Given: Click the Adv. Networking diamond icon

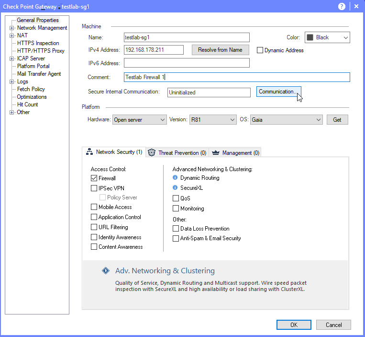Looking at the screenshot, I should [x=106, y=270].
